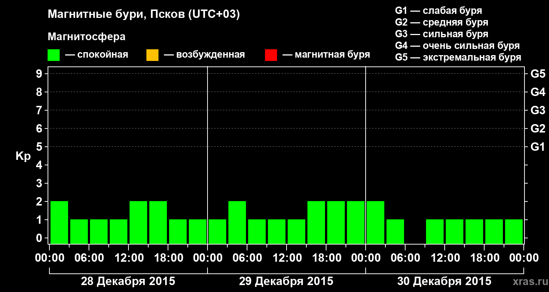This screenshot has width=549, height=292.
Task: Click the 29 December 18:00–21:00 bar
Action: [x=336, y=222]
